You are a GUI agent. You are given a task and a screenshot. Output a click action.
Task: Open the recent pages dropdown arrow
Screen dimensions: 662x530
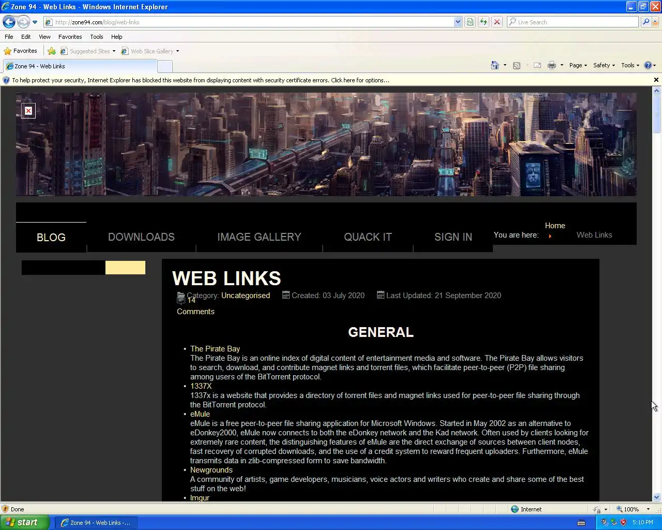[x=35, y=22]
